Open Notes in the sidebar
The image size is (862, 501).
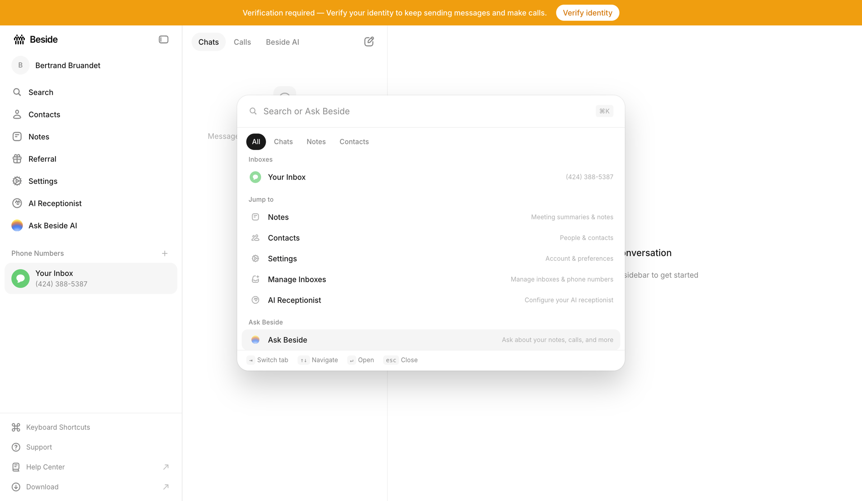click(91, 137)
